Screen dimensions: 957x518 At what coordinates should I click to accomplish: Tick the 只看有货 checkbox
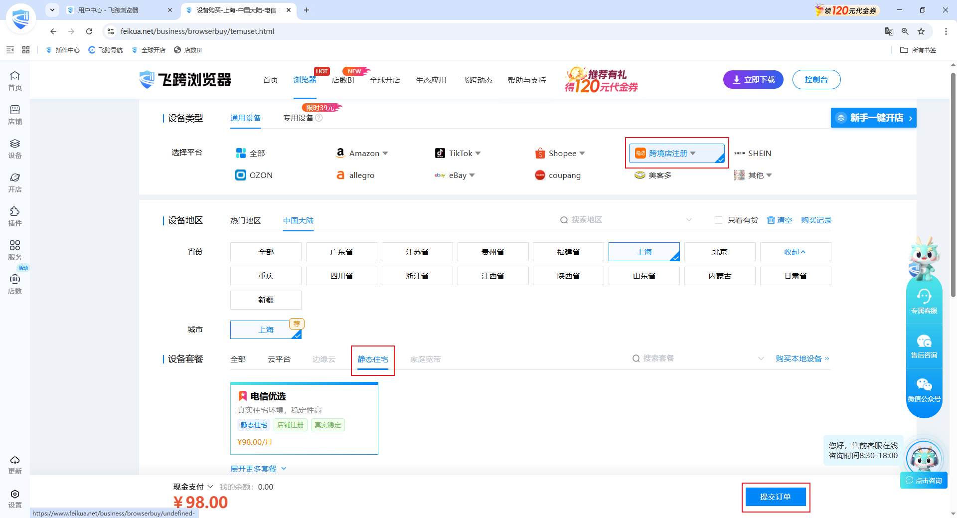[x=718, y=220]
